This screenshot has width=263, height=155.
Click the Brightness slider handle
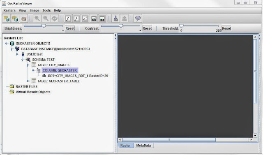(x=44, y=26)
